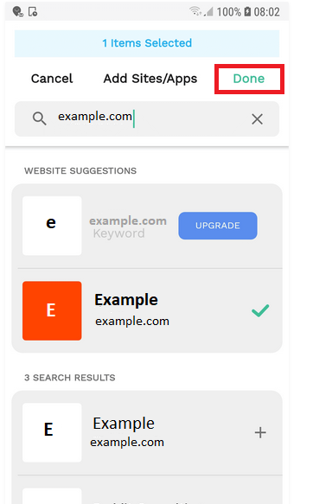Tap the Done button
This screenshot has width=313, height=504.
click(x=249, y=79)
